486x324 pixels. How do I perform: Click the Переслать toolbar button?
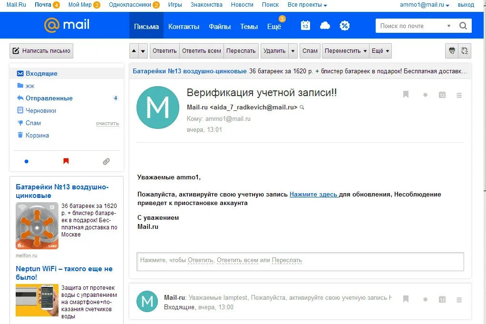pyautogui.click(x=241, y=51)
